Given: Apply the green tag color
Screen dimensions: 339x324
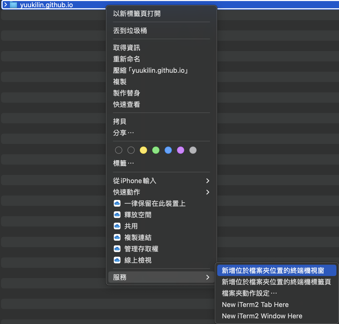Looking at the screenshot, I should point(156,150).
